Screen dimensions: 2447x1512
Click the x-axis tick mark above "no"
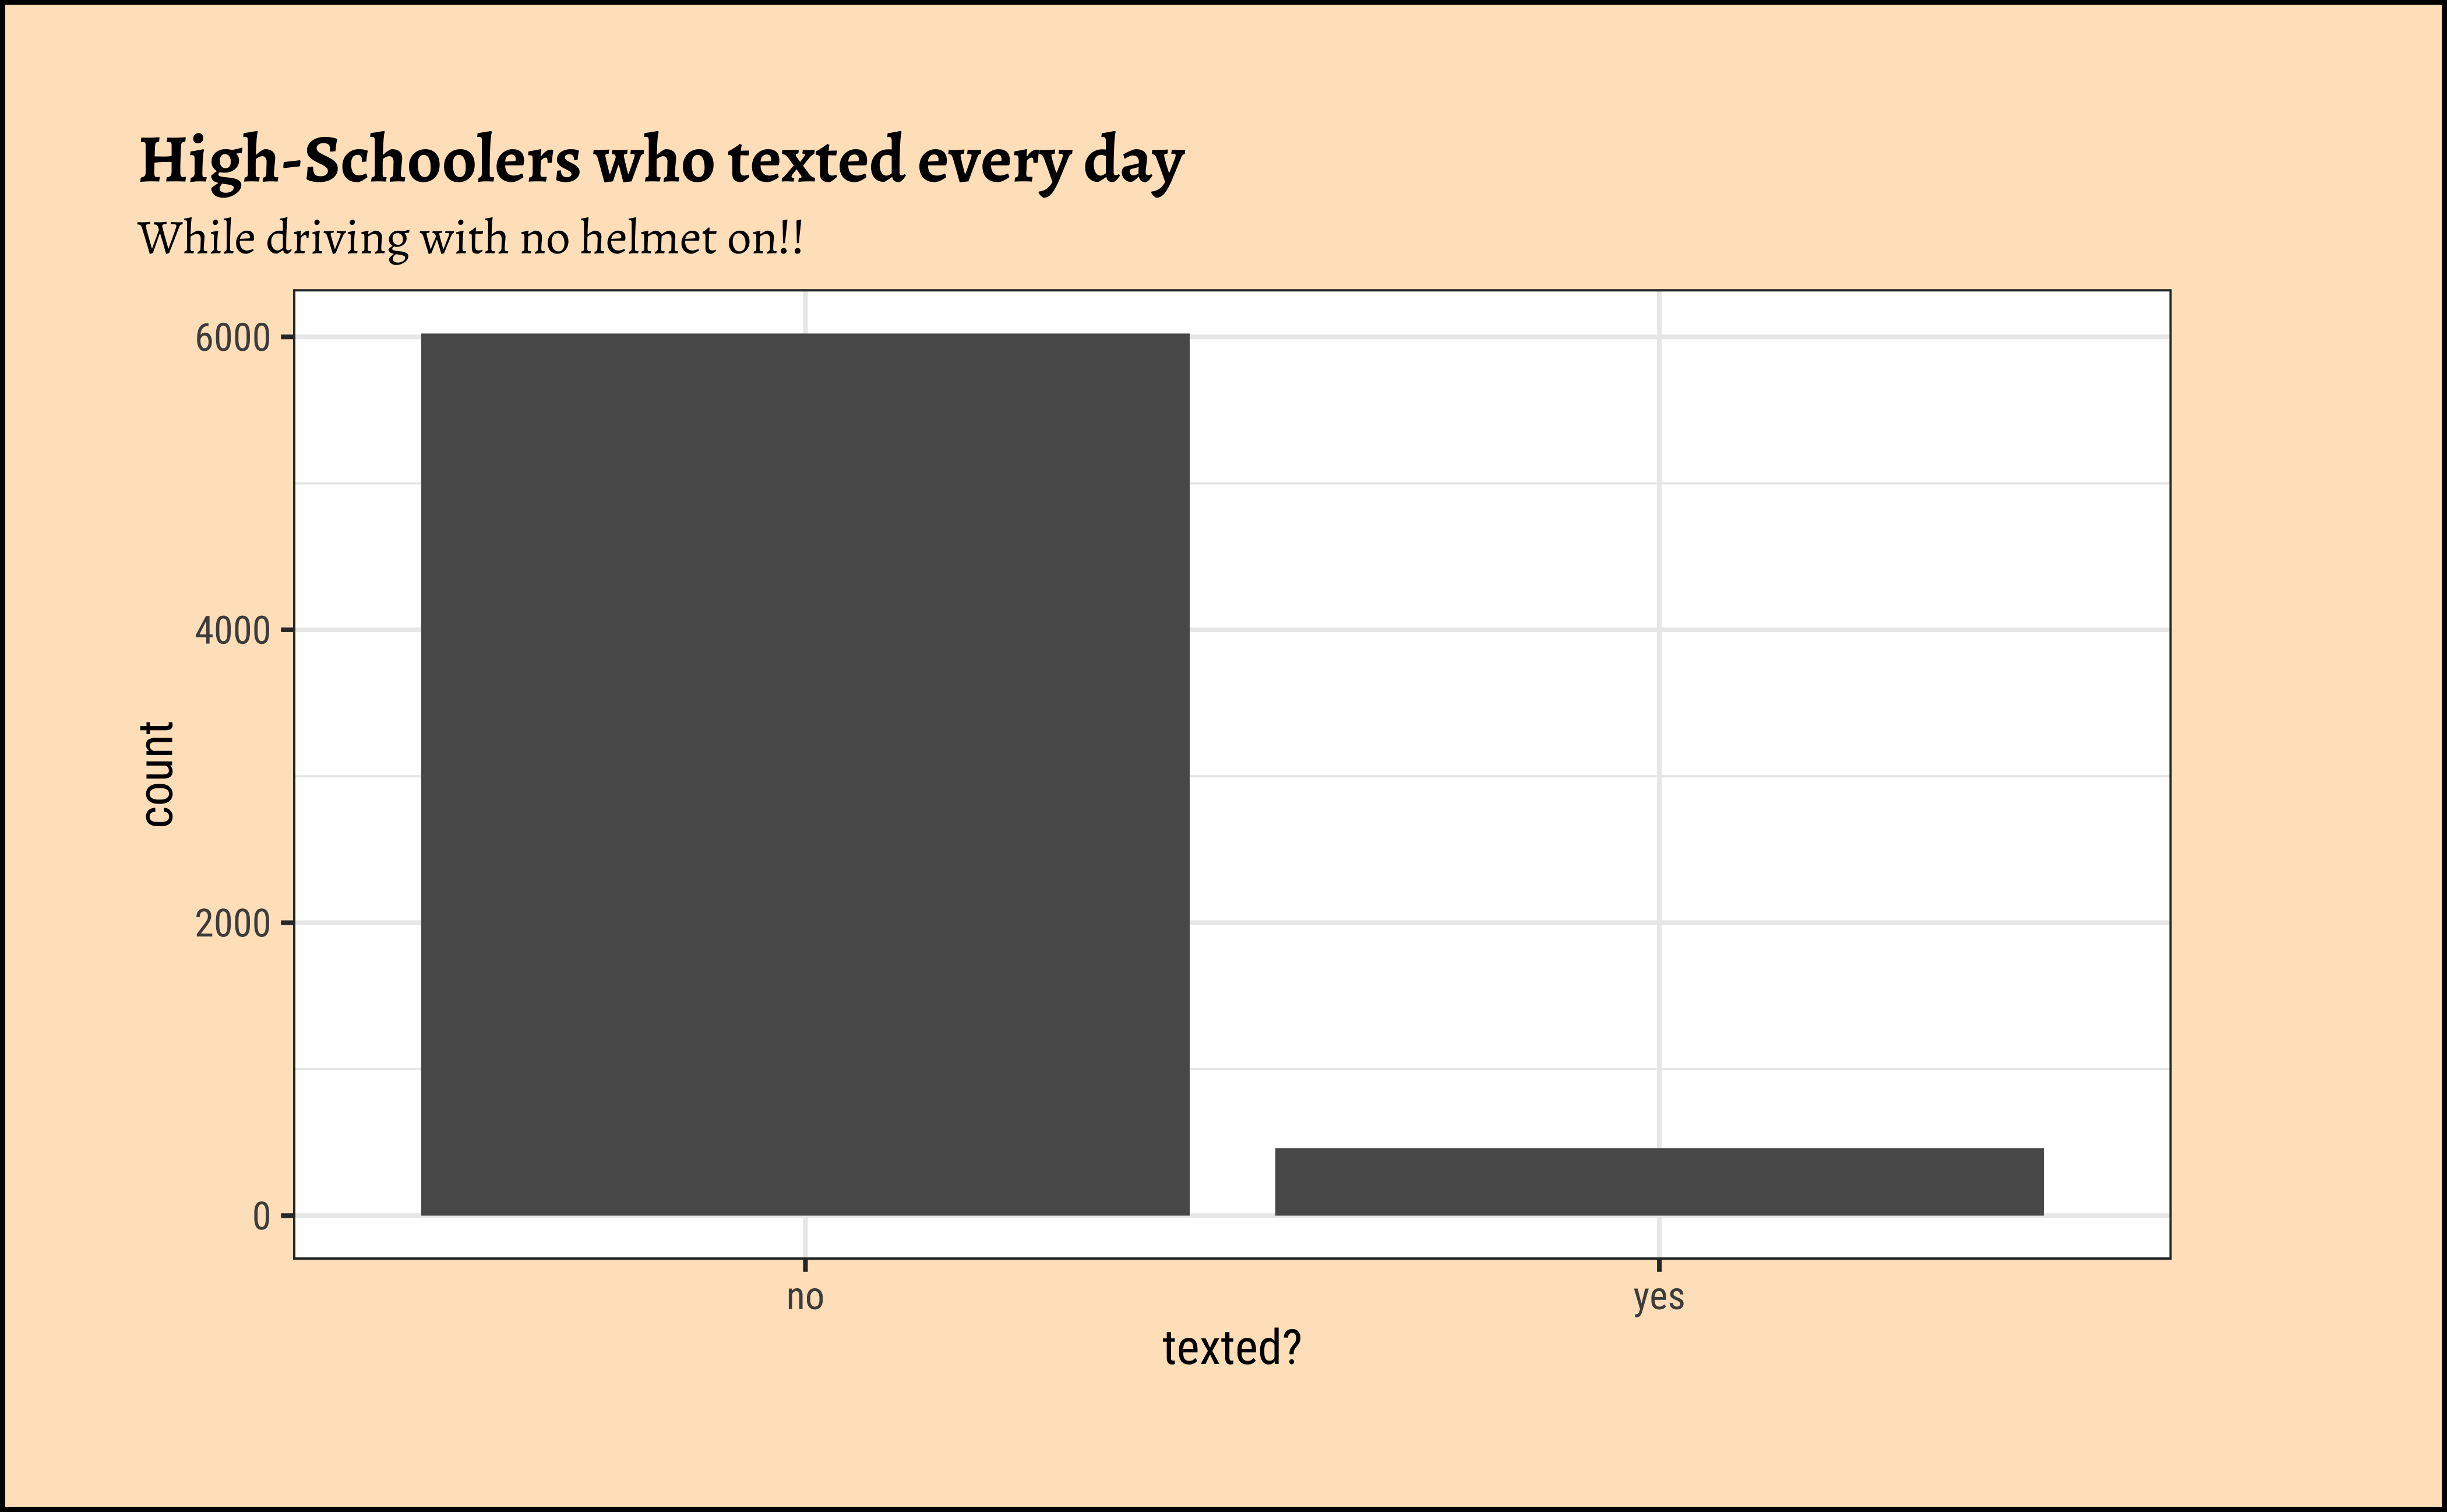[805, 1265]
